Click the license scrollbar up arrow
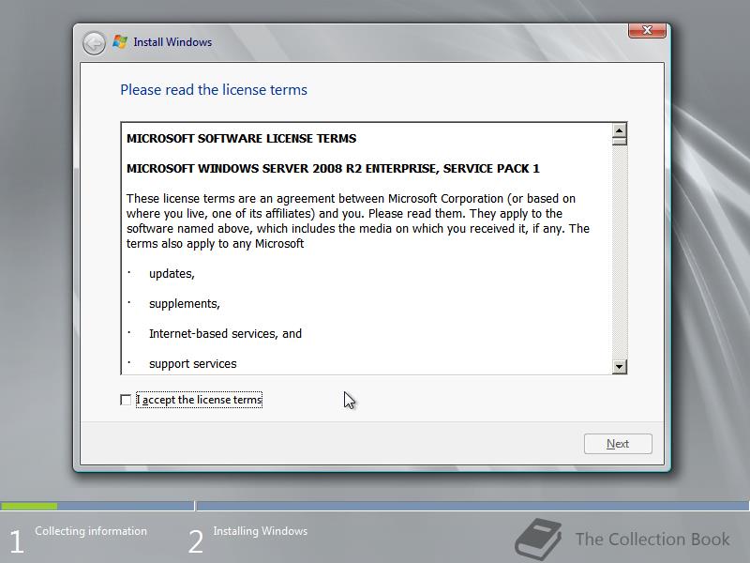 [620, 130]
